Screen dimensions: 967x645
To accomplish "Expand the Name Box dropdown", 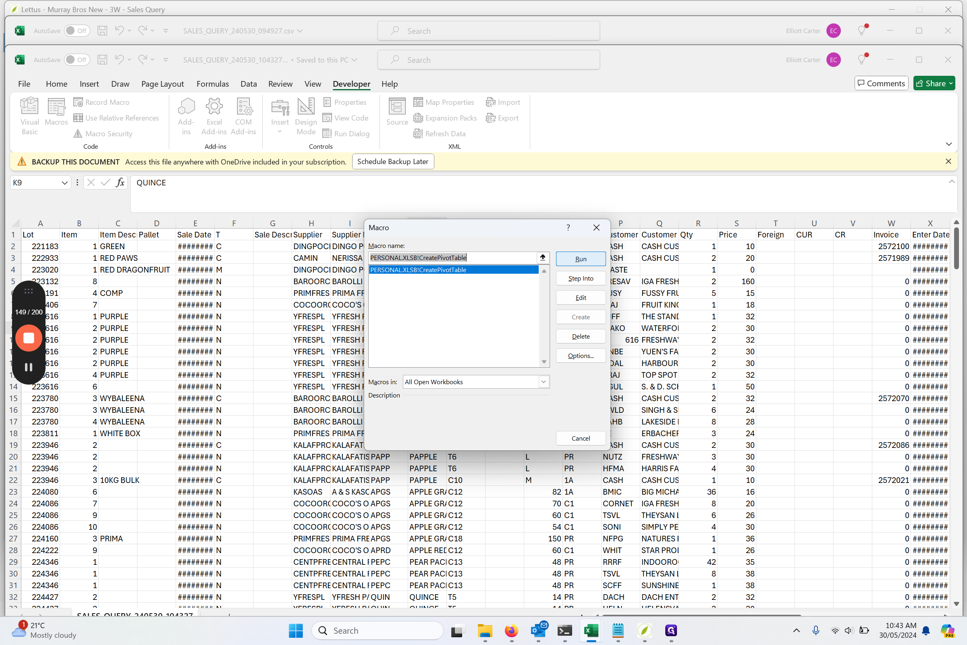I will (x=64, y=183).
